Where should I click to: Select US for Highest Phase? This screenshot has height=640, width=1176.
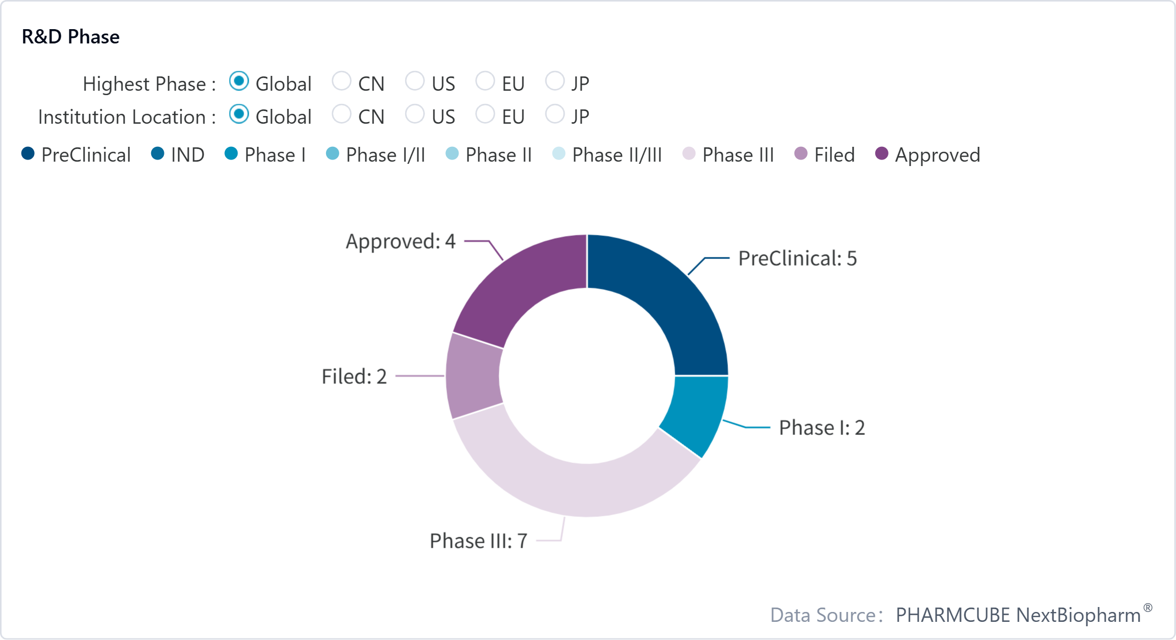[x=415, y=81]
